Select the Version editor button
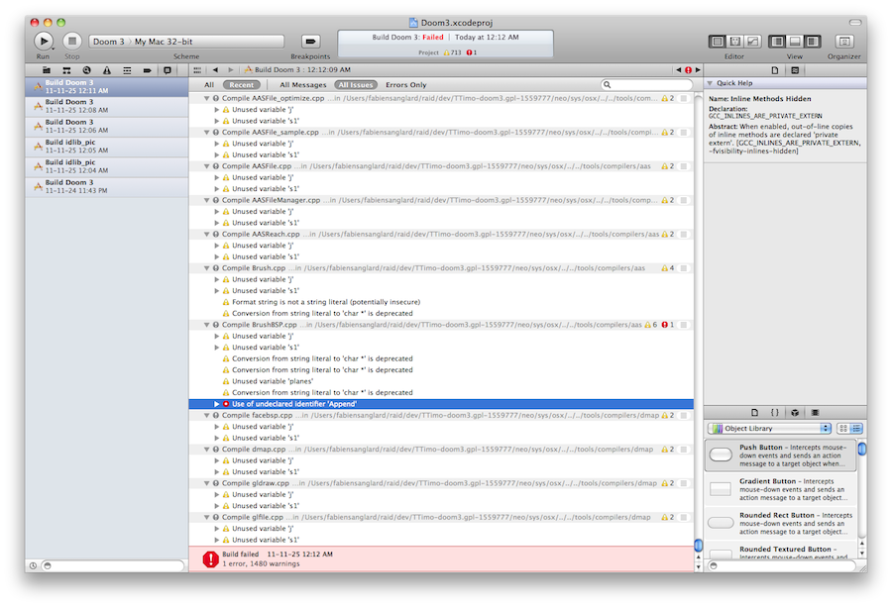The height and width of the screenshot is (607, 892). tap(752, 42)
